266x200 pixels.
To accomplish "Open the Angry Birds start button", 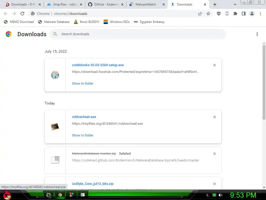I will (7, 195).
